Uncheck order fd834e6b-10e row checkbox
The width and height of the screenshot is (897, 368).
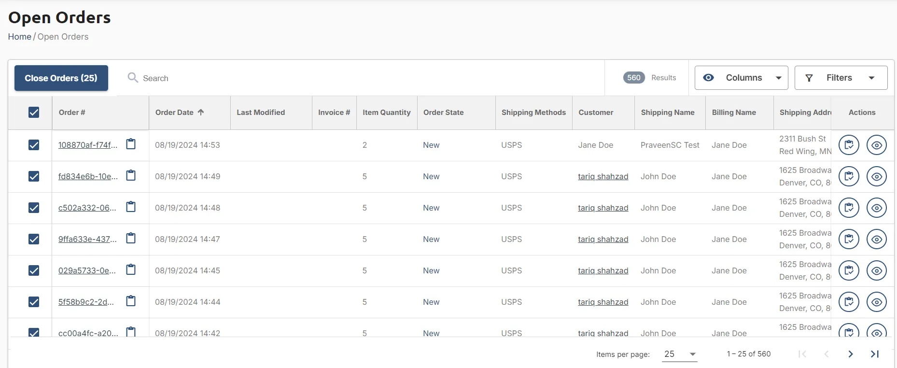(x=34, y=176)
